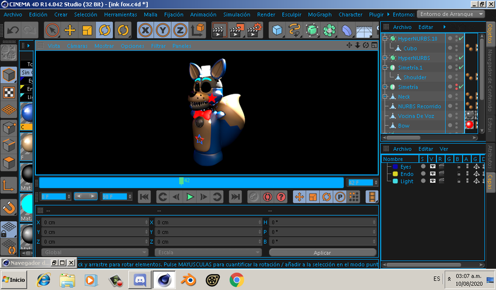
Task: Open the spline pen tool
Action: click(294, 30)
